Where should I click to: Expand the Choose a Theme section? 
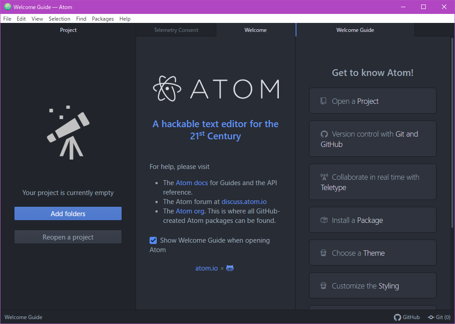373,253
